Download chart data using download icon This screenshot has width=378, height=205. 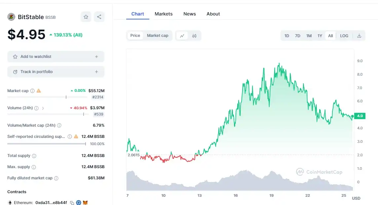[x=359, y=36]
